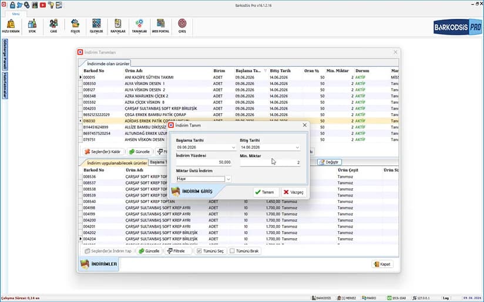Click the Ürün Çeşit column header
The height and width of the screenshot is (302, 484).
[348, 170]
